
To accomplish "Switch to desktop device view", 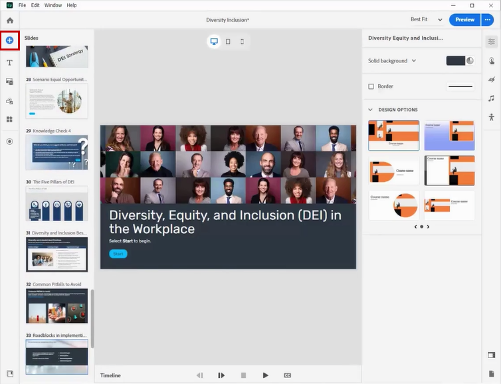I will click(214, 42).
